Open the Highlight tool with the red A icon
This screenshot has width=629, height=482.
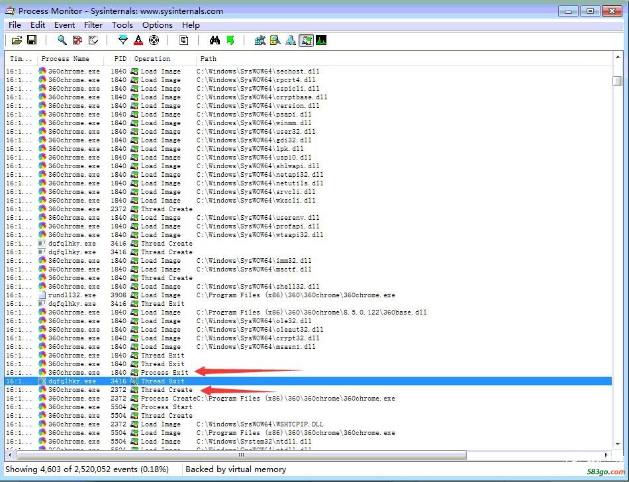point(138,40)
